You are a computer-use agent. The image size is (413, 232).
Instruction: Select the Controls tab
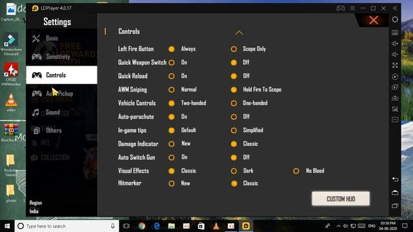point(62,75)
